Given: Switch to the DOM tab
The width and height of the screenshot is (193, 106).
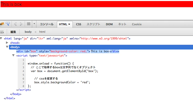Looking at the screenshot, I should tap(109, 24).
